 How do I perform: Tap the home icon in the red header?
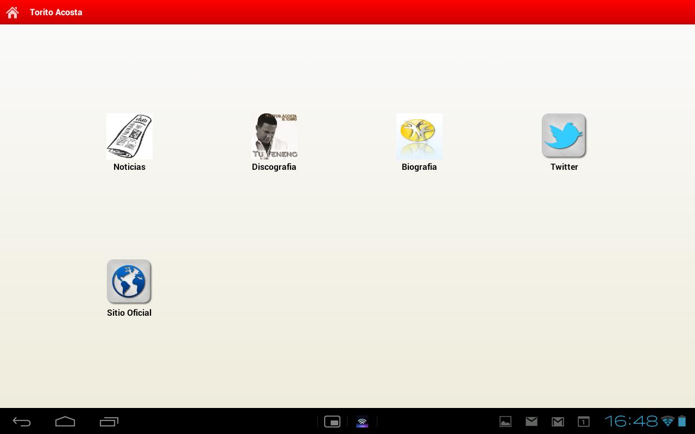tap(12, 12)
